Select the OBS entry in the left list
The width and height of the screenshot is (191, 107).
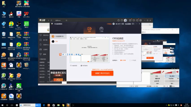[x=58, y=41]
